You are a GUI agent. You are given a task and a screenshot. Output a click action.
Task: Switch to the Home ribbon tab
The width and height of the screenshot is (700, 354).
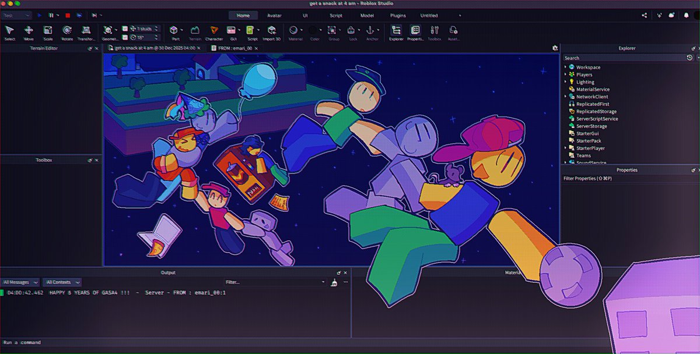pos(243,16)
